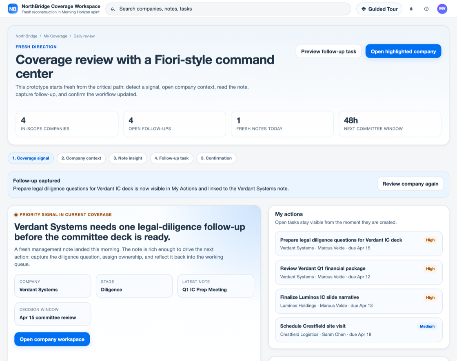
Task: Click 'Crestfield Logistics · Sarah Chen · due Apr 18'
Action: pos(326,335)
